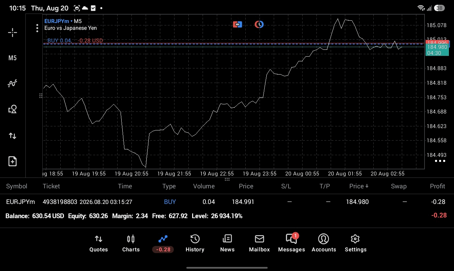Click the Swap column header
This screenshot has height=271, width=454.
tap(399, 186)
